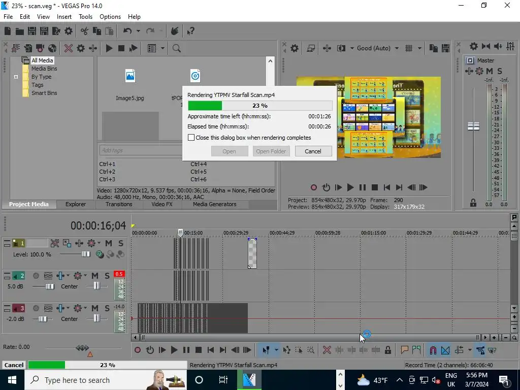
Task: Switch to the Explorer tab
Action: [76, 204]
